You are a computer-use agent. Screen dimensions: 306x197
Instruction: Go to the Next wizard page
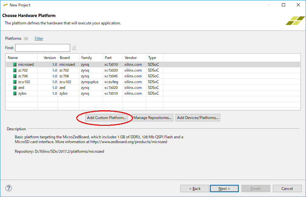[x=224, y=188]
